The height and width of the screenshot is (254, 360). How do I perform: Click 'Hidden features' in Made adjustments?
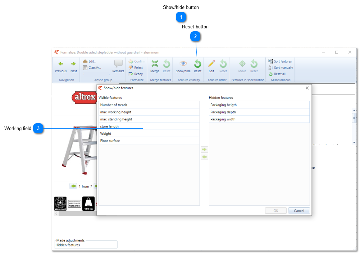[68, 245]
